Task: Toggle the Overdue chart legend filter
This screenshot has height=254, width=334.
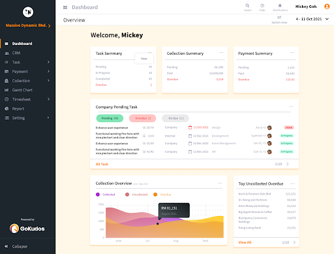Action: tap(162, 195)
